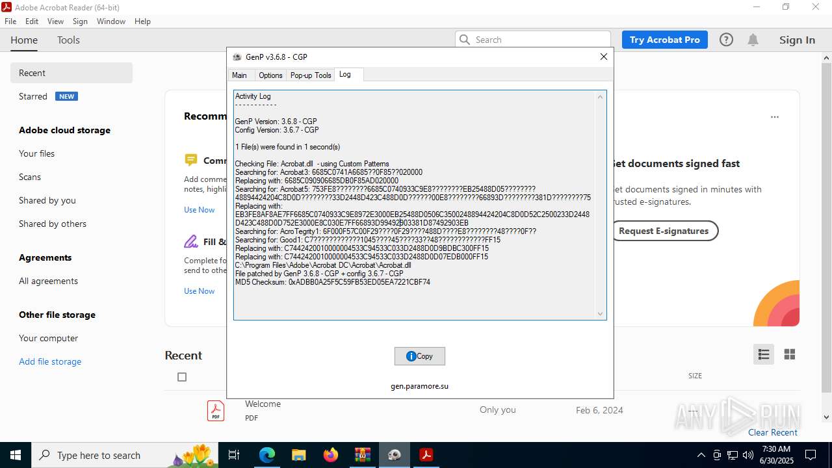832x468 pixels.
Task: Open Your computer storage
Action: [x=48, y=338]
